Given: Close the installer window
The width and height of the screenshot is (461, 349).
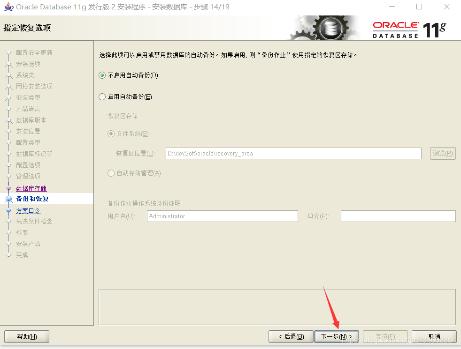Looking at the screenshot, I should click(x=447, y=7).
